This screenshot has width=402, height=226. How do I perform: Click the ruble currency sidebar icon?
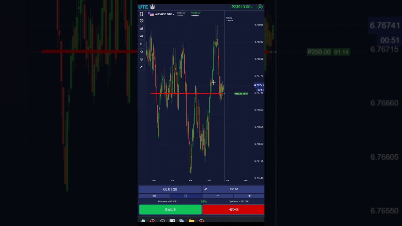(x=141, y=44)
